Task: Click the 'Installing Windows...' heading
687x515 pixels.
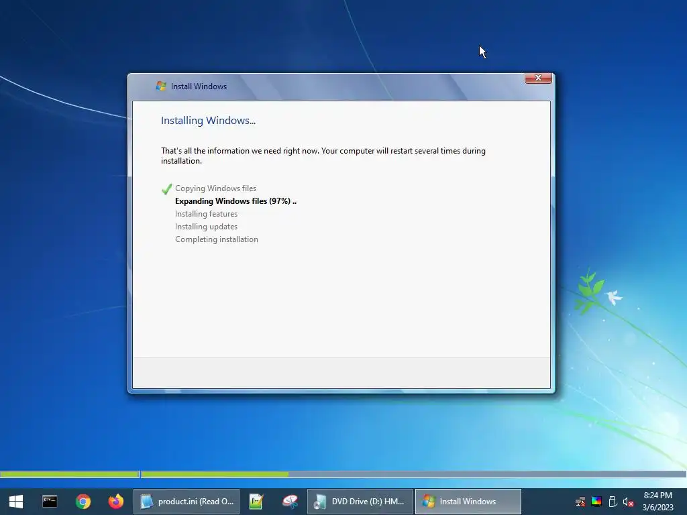Action: (x=208, y=121)
